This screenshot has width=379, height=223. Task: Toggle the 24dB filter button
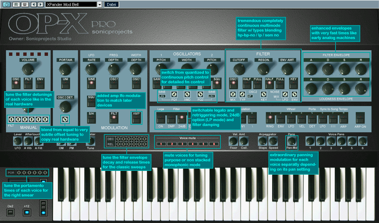(182, 119)
